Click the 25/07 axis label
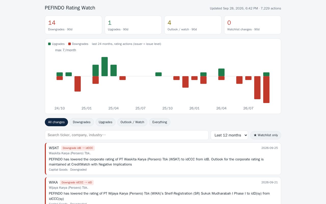 tap(141, 108)
